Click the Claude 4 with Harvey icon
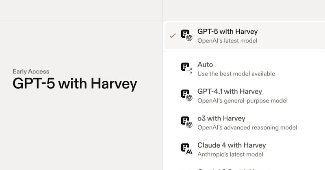325x170 pixels. point(186,149)
